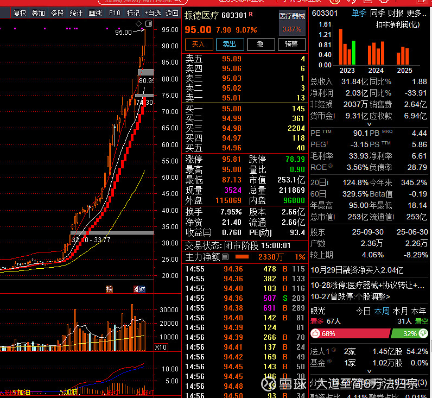The height and width of the screenshot is (398, 432).
Task: Click the info icon next to 20日
Action: tap(327, 182)
